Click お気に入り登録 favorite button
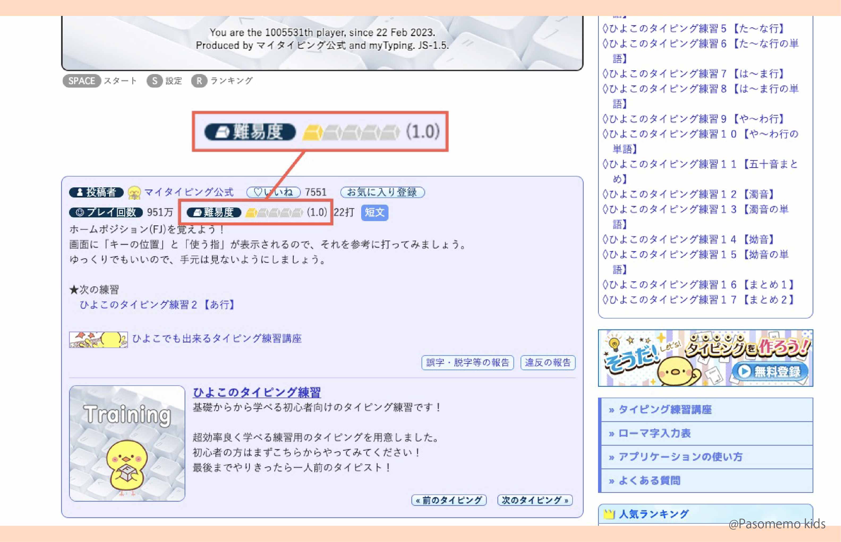841x542 pixels. pos(382,192)
